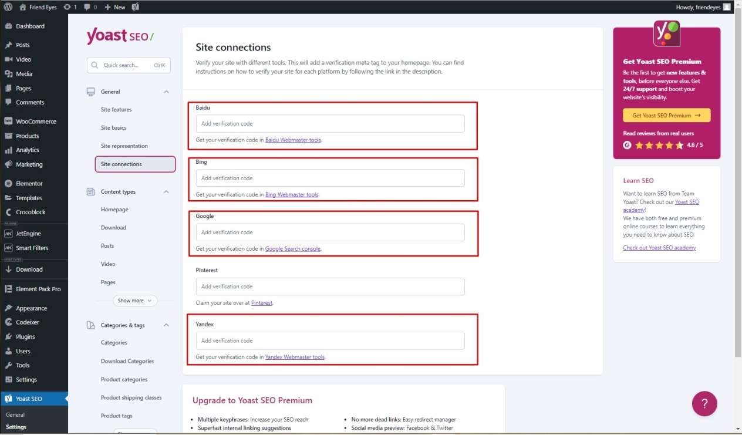Open JetEngine in admin sidebar

point(28,233)
